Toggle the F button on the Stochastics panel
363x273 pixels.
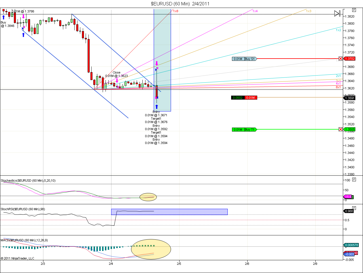point(354,179)
